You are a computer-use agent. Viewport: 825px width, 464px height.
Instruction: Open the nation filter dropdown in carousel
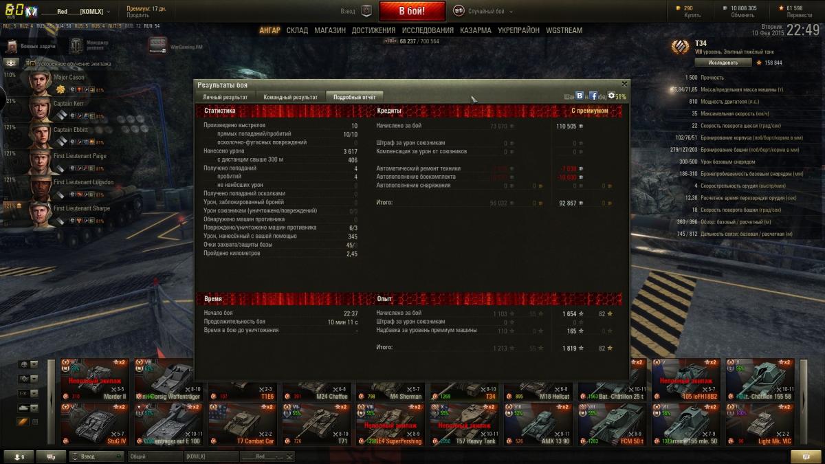[28, 364]
